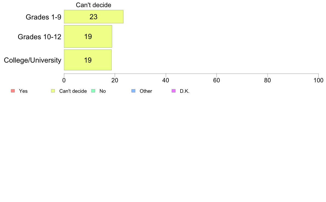Click the red Yes legend swatch
Screen dimensions: 326x202
tap(13, 91)
